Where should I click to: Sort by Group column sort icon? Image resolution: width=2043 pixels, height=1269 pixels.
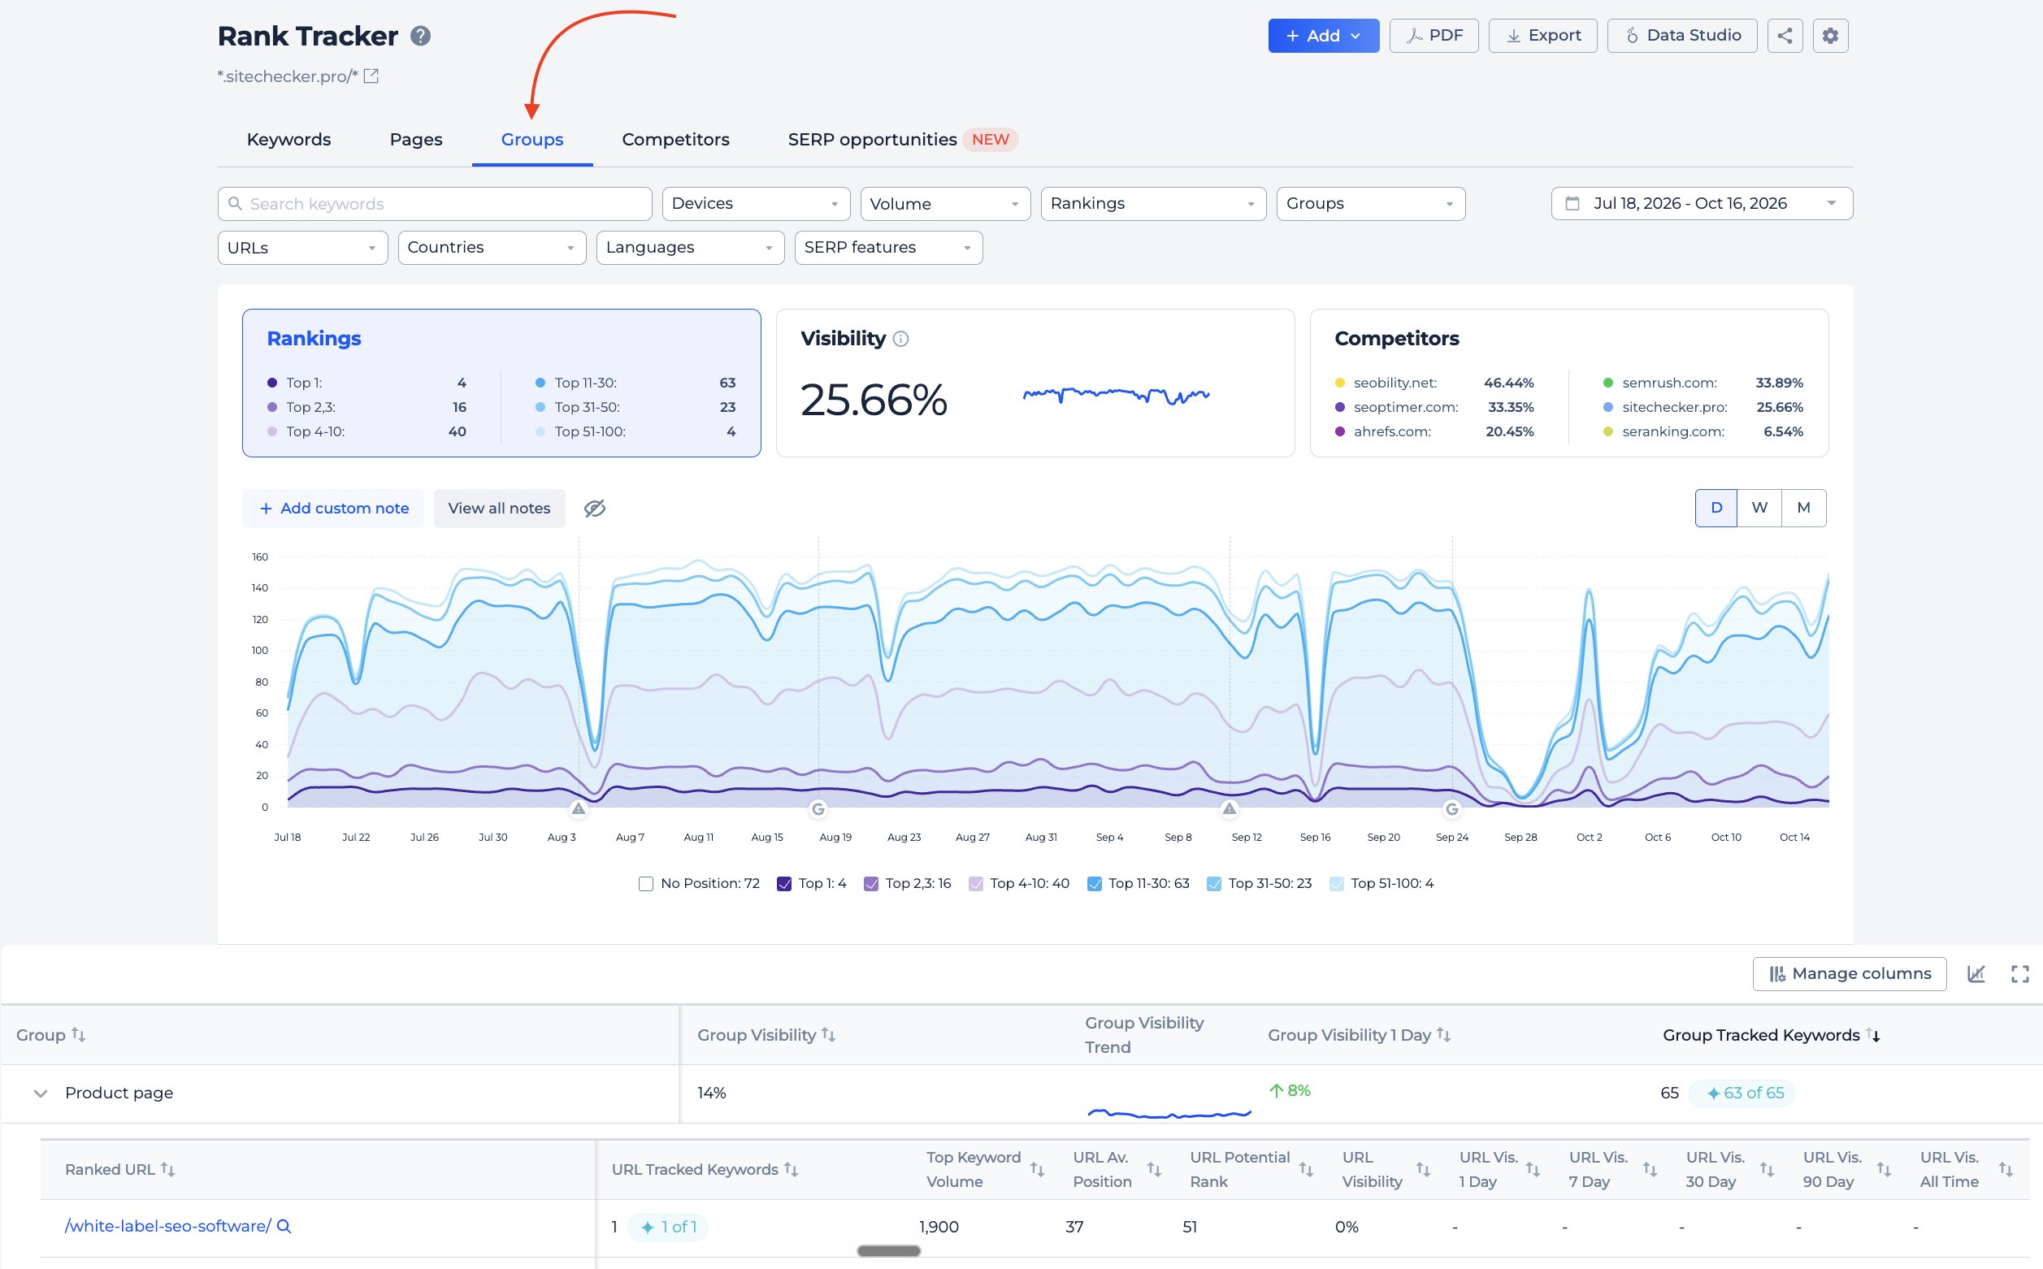(x=78, y=1035)
